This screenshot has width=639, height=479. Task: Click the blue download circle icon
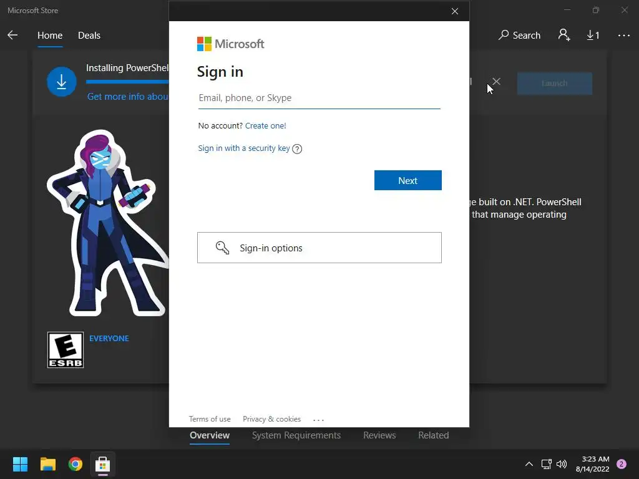62,82
